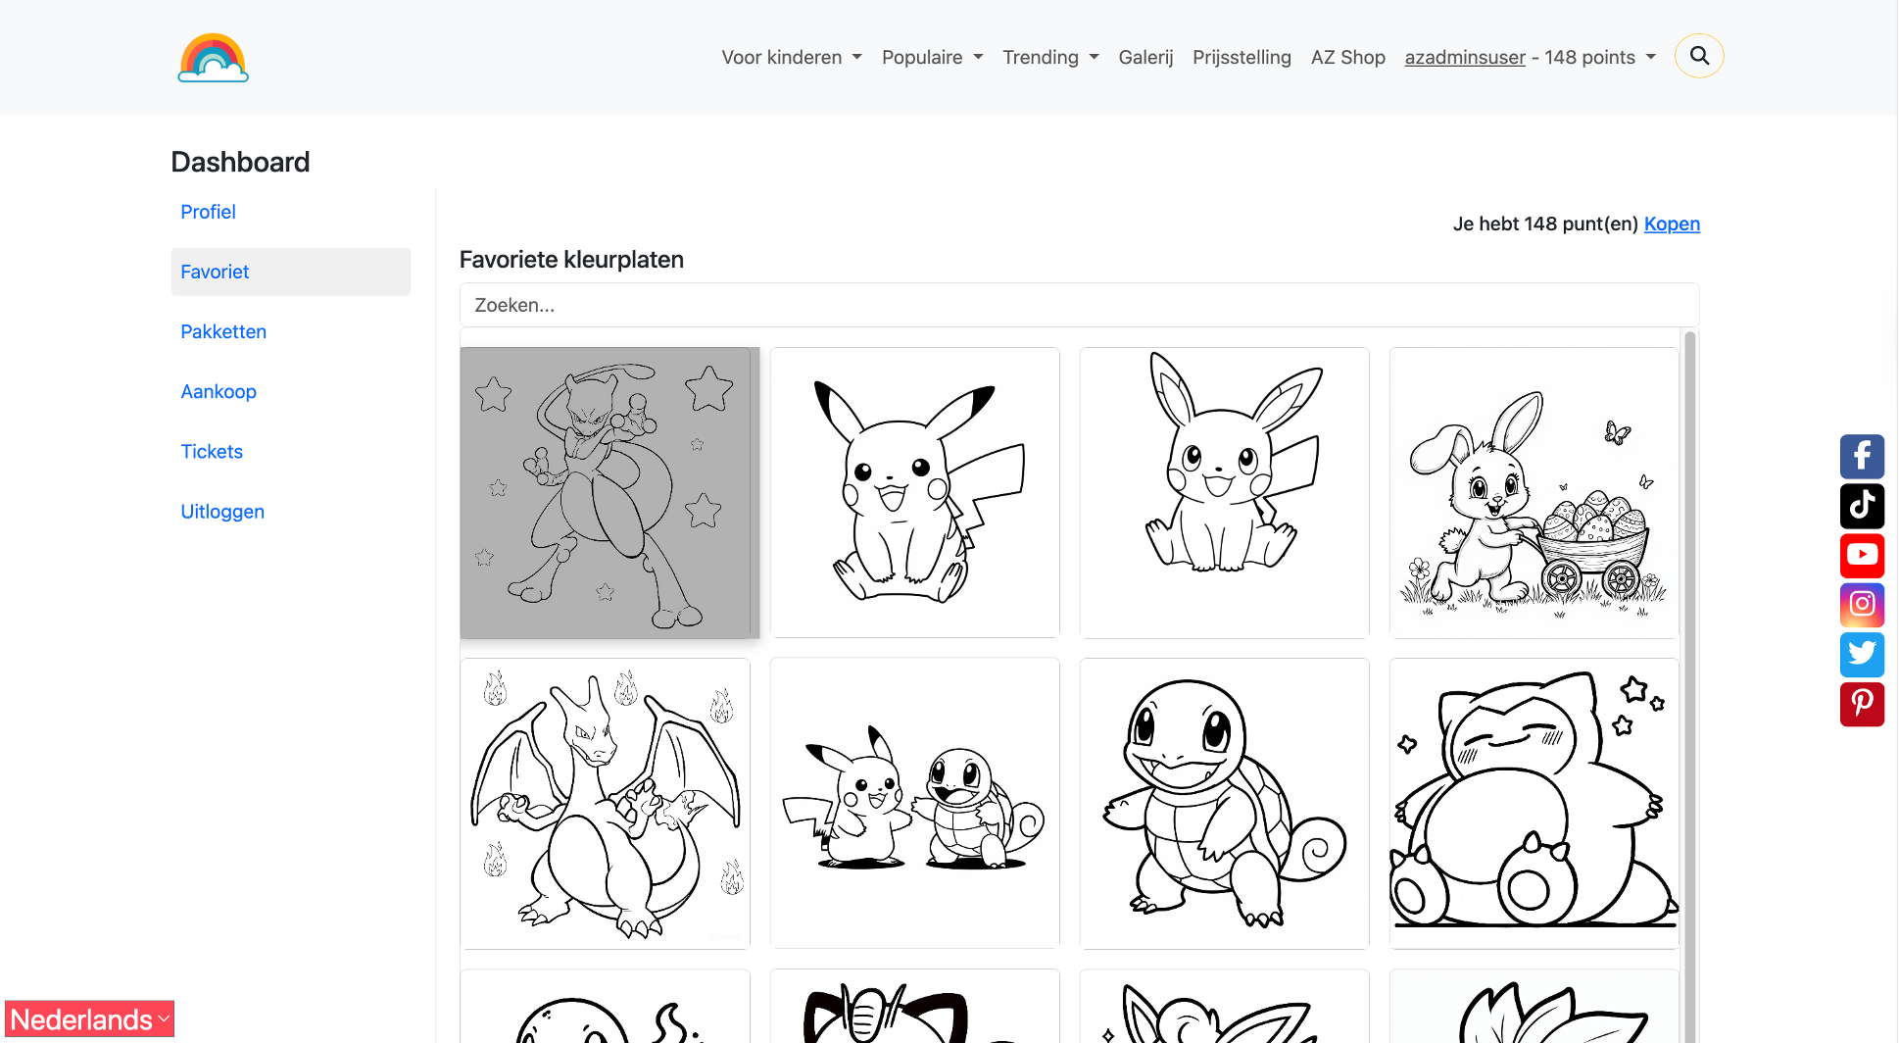Open Aankoop in dashboard sidebar

[x=219, y=391]
